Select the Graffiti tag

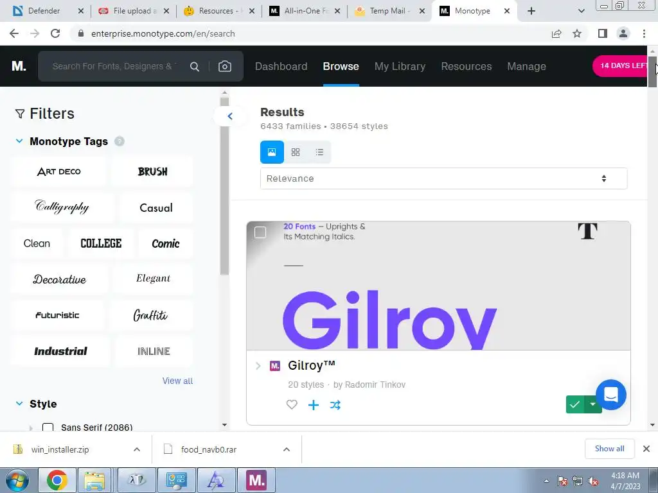pos(150,315)
